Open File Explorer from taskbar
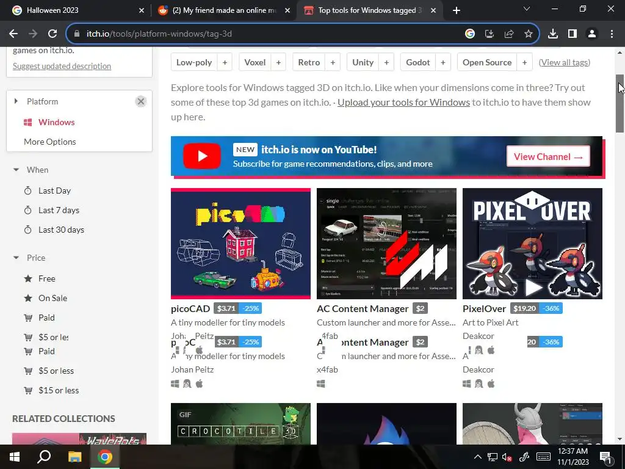 pyautogui.click(x=74, y=457)
